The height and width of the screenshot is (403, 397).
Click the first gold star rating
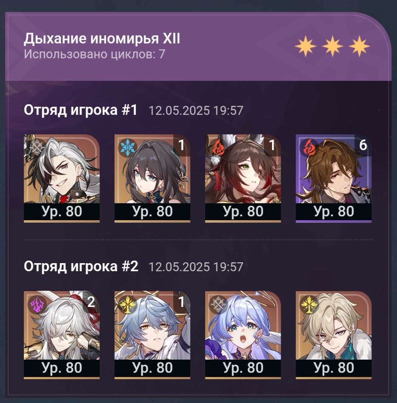click(x=306, y=46)
